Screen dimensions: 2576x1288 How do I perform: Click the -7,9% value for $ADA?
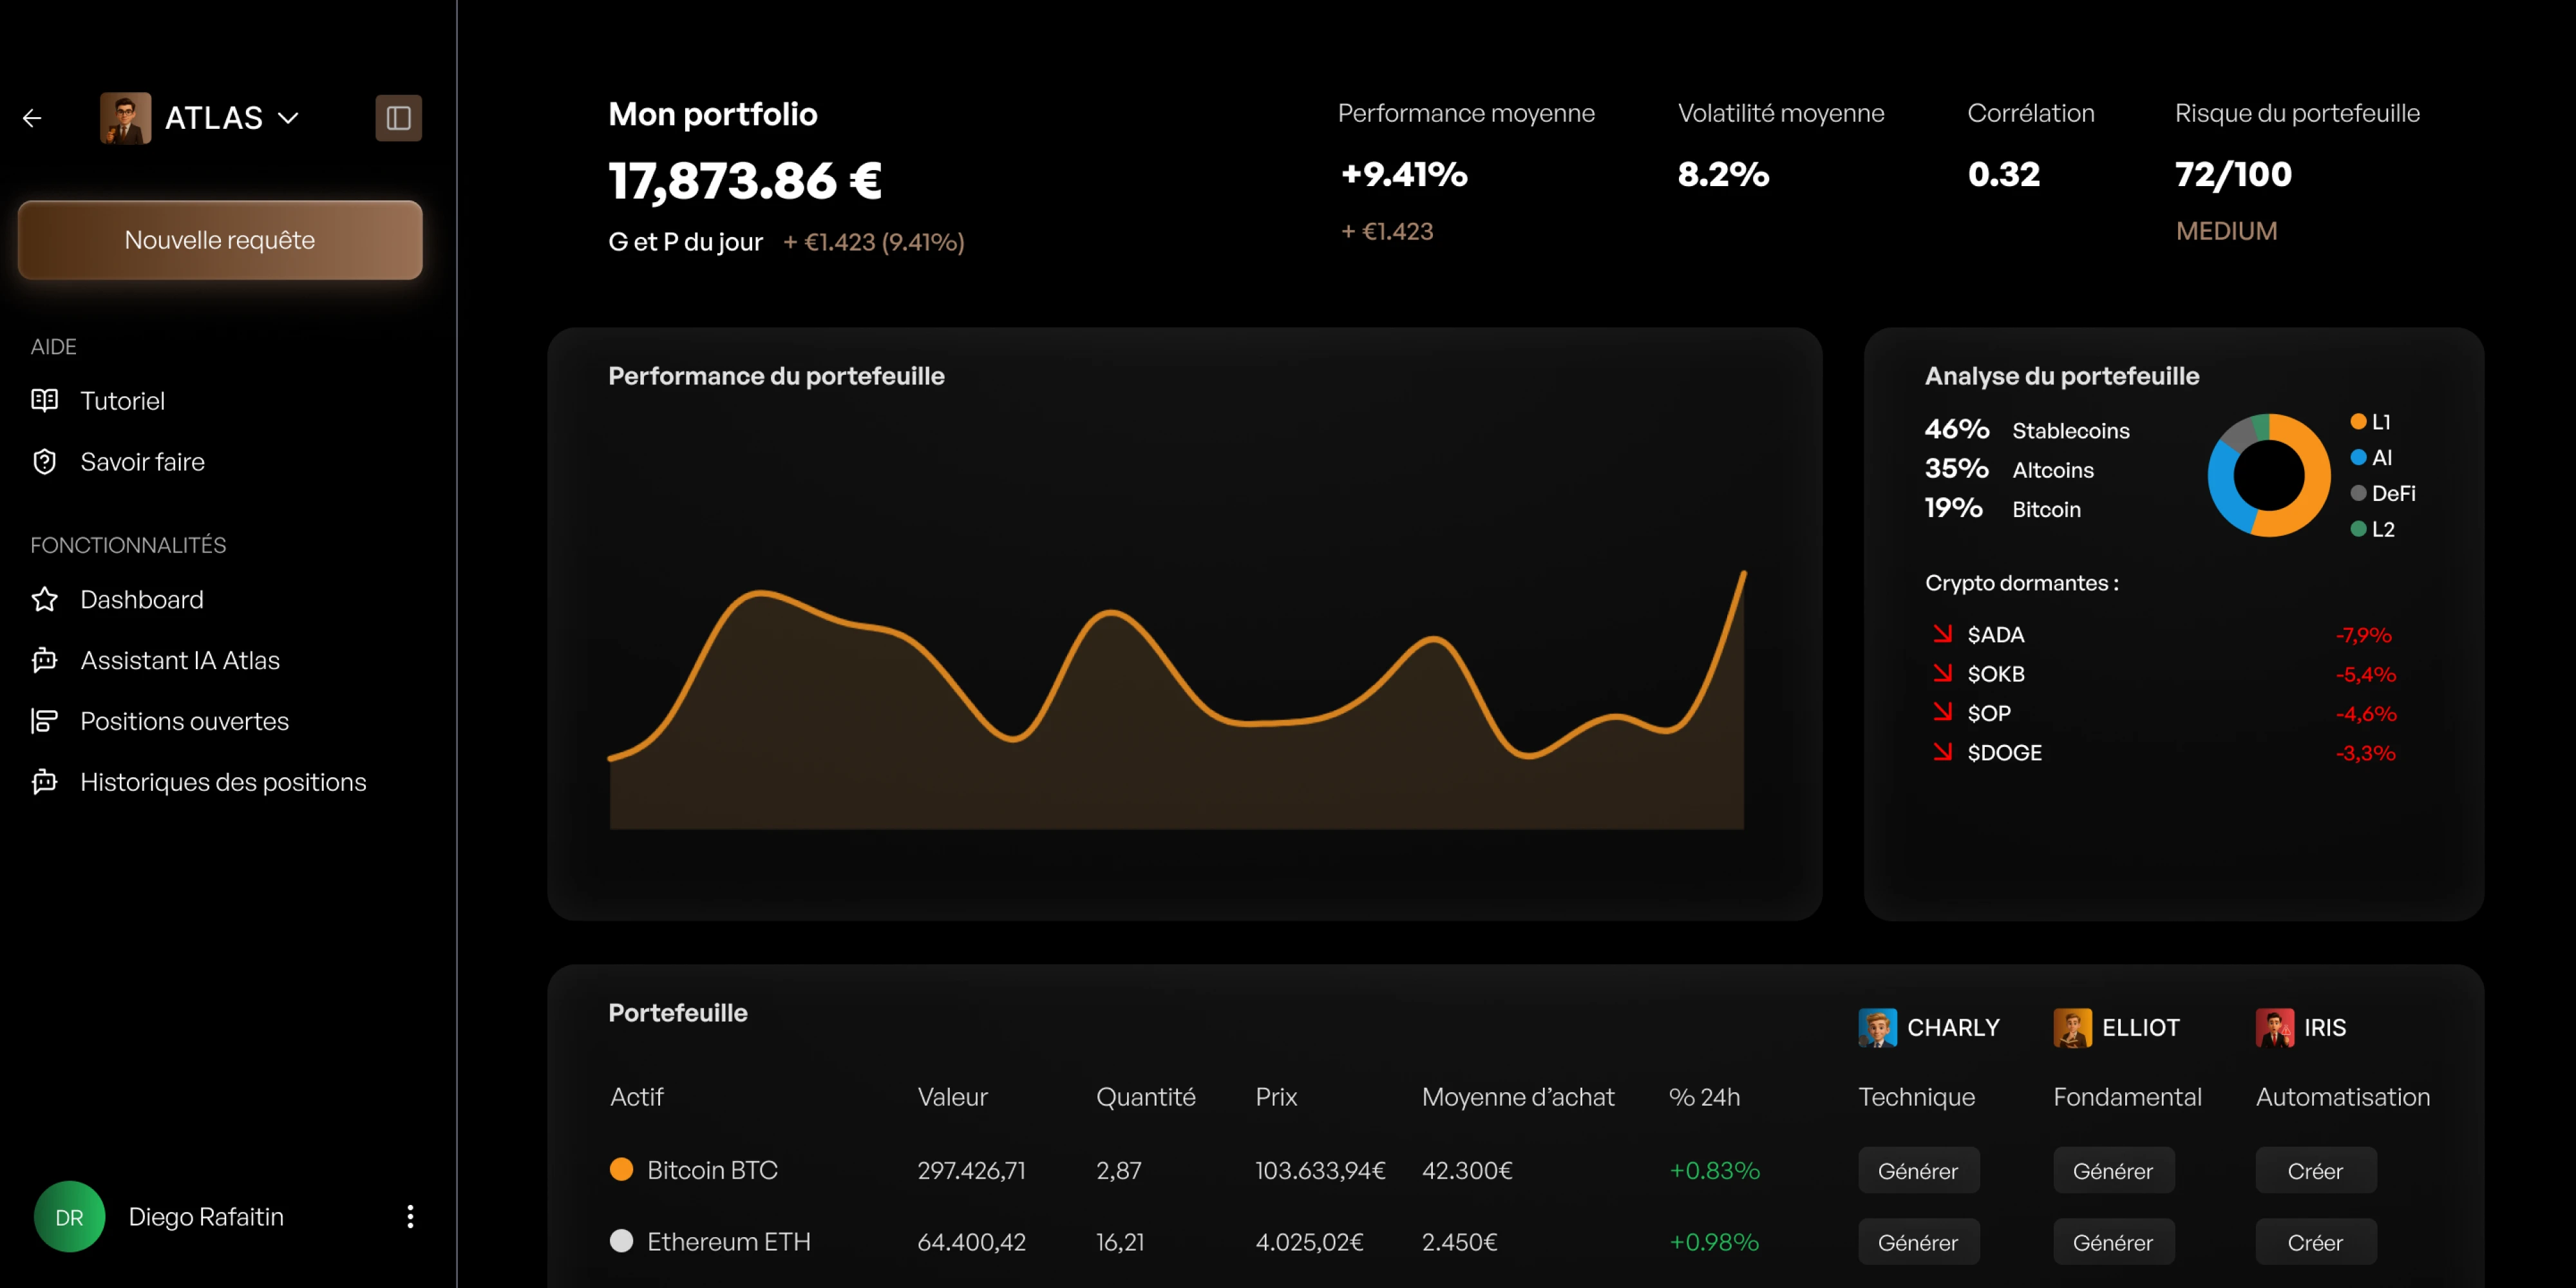[x=2364, y=635]
